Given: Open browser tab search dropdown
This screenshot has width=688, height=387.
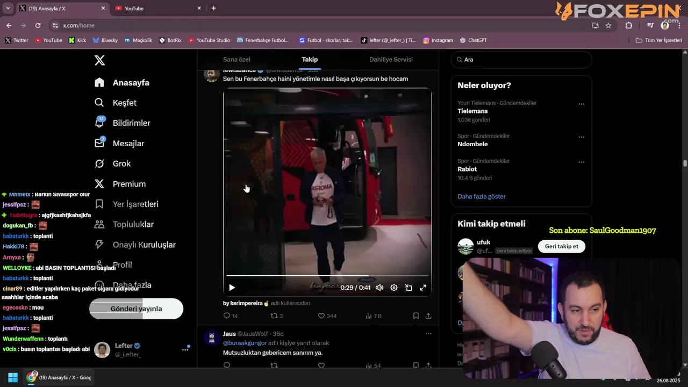Looking at the screenshot, I should pyautogui.click(x=8, y=8).
